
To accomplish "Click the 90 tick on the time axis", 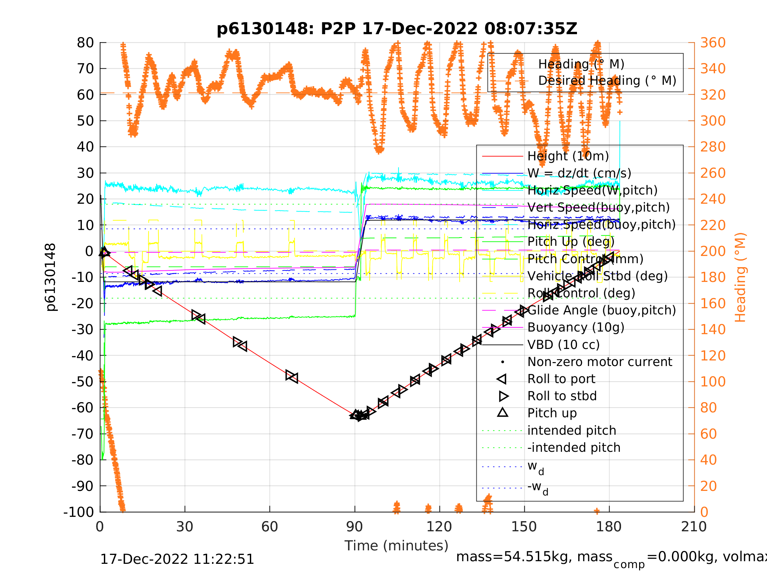I will tap(354, 527).
